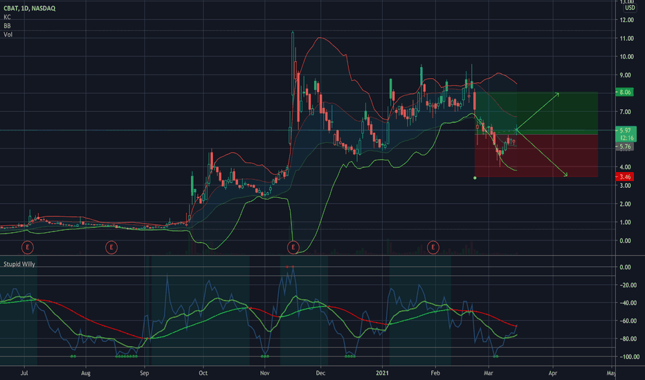Screen dimensions: 645x380
Task: Click the Apr label on time axis
Action: click(x=553, y=373)
